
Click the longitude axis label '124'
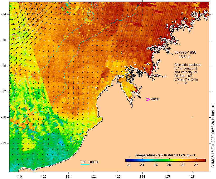coord(142,177)
